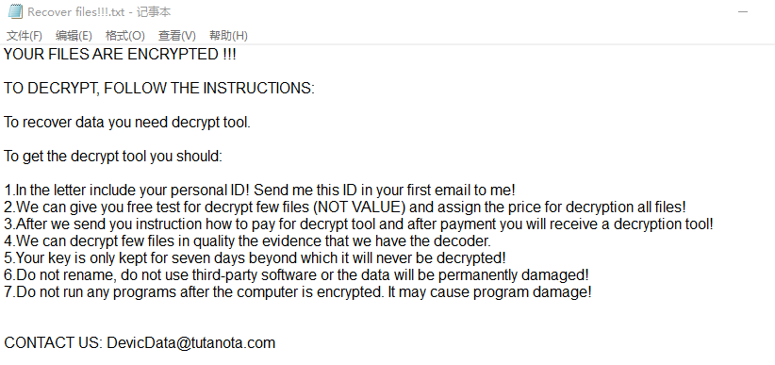Click the CONTACT US label text
Screen dimensions: 775x365
tap(54, 342)
